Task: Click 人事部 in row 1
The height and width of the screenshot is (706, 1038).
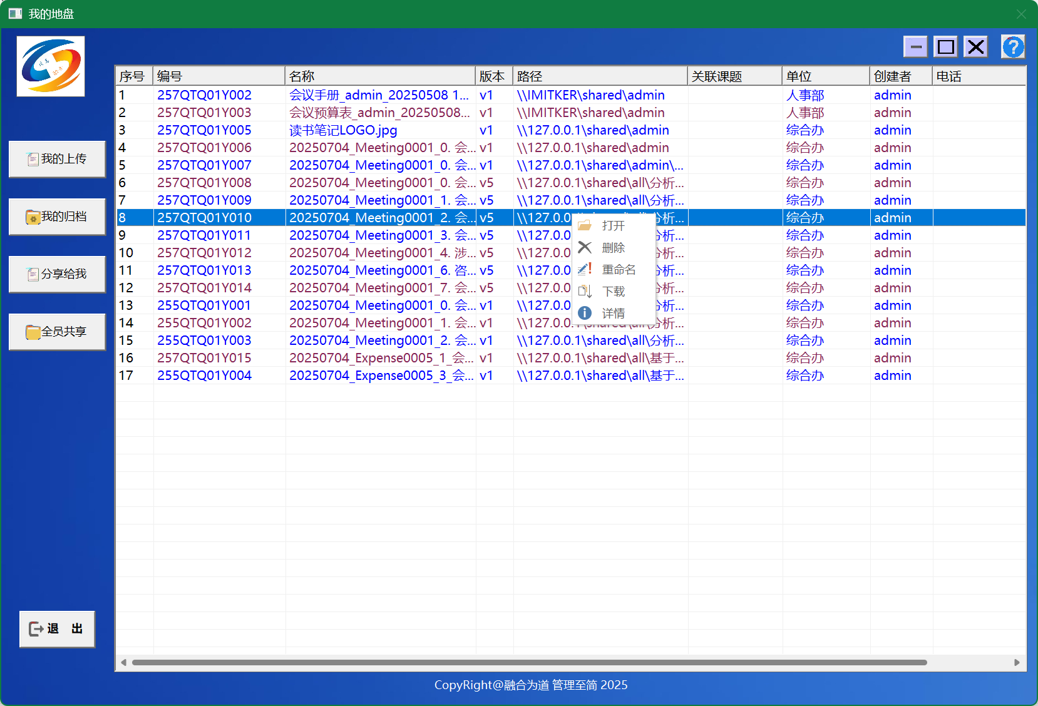Action: click(x=805, y=95)
